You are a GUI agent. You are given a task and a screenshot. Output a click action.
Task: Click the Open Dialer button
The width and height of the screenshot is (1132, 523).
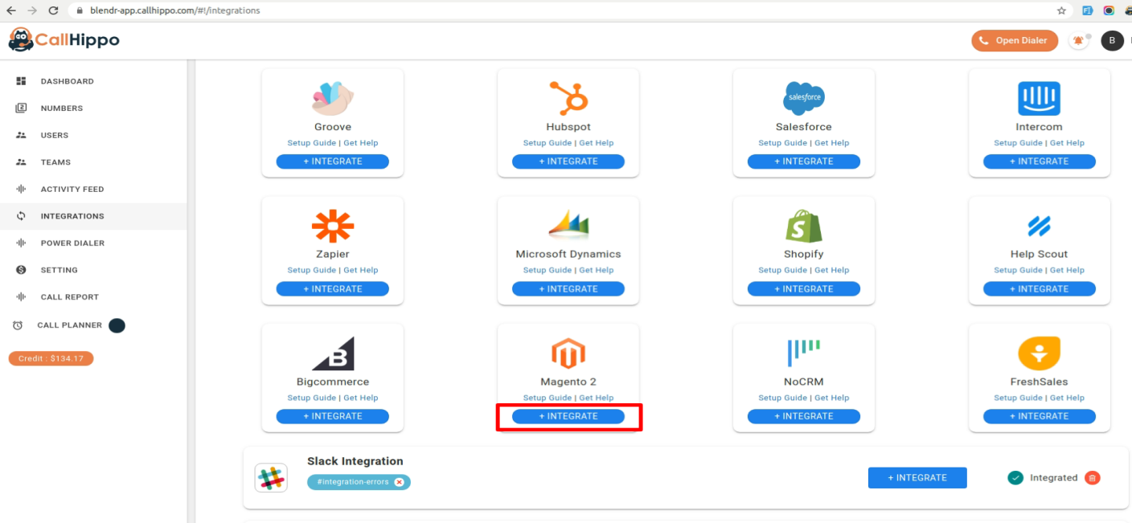pos(1015,40)
